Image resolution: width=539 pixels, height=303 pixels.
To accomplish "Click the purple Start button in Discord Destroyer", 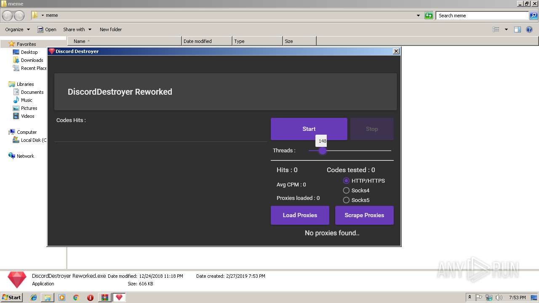I will pos(309,129).
